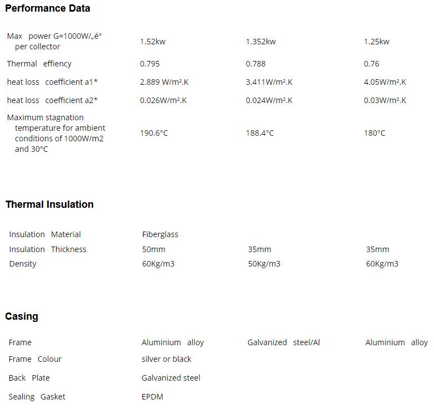Click the silver or black frame colour
This screenshot has width=434, height=415.
pyautogui.click(x=166, y=359)
